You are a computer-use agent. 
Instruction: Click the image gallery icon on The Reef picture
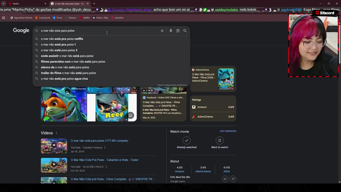click(x=131, y=115)
